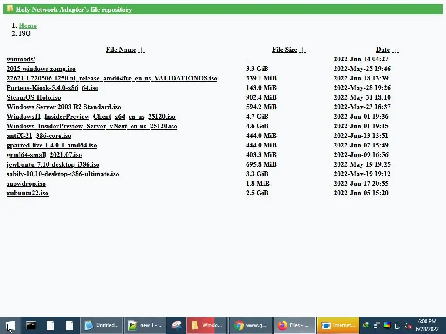The width and height of the screenshot is (446, 334).
Task: Open gparted-live-1.4.0-1-amd64.iso
Action: pyautogui.click(x=51, y=145)
